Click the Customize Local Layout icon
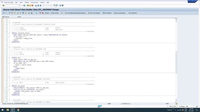Viewport: 200px width, 112px height. (62, 6)
